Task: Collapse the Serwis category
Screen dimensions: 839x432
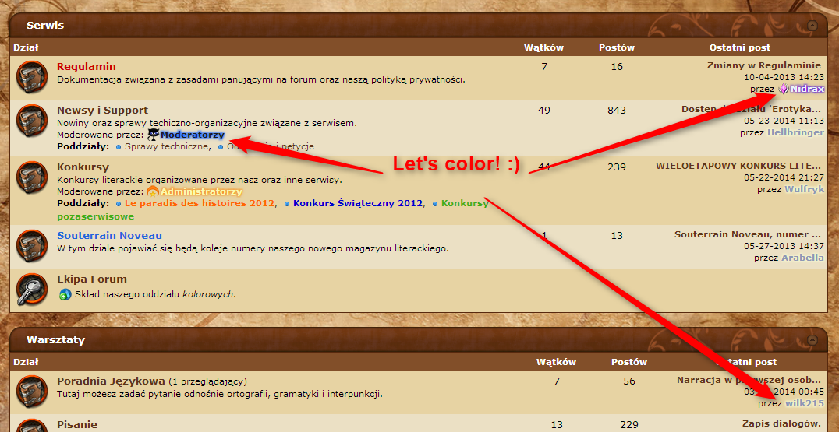Action: point(812,25)
